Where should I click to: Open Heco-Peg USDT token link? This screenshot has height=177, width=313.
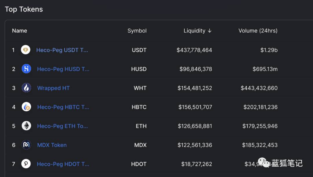pyautogui.click(x=62, y=50)
